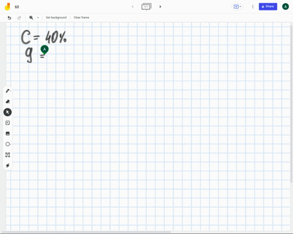Activate the Laser pointer tool
This screenshot has width=293, height=234.
click(7, 165)
